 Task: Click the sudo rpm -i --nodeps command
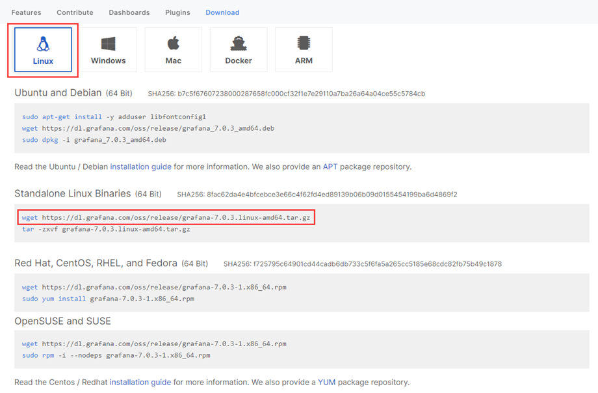coord(116,355)
